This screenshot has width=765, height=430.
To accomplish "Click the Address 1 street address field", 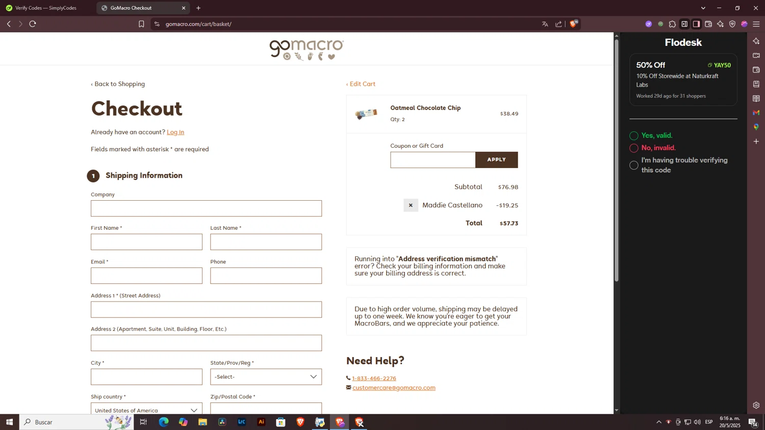I will pos(206,309).
